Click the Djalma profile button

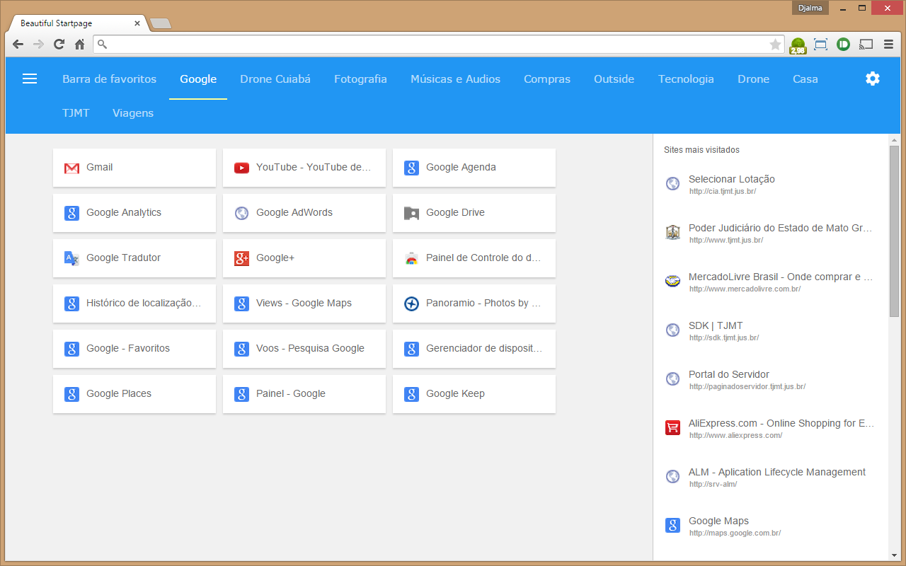pos(810,8)
